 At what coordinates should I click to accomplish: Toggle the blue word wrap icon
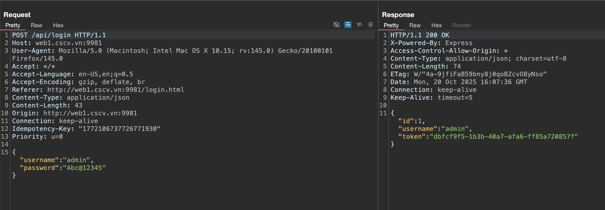(348, 24)
